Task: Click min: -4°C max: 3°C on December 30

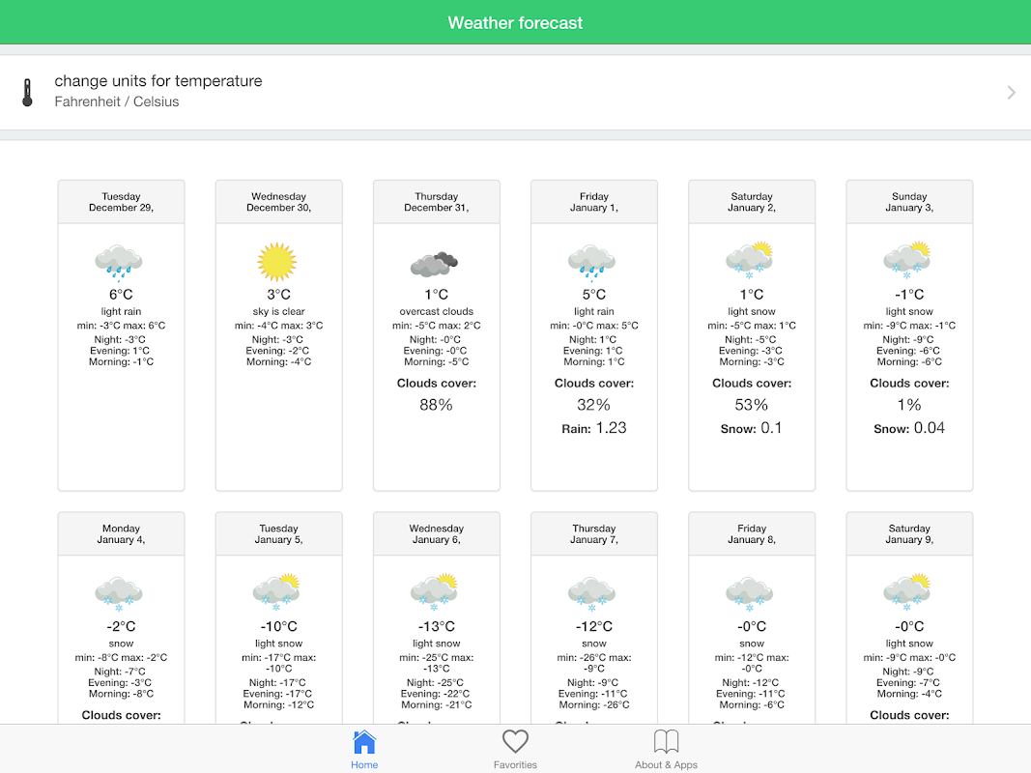Action: pyautogui.click(x=279, y=326)
